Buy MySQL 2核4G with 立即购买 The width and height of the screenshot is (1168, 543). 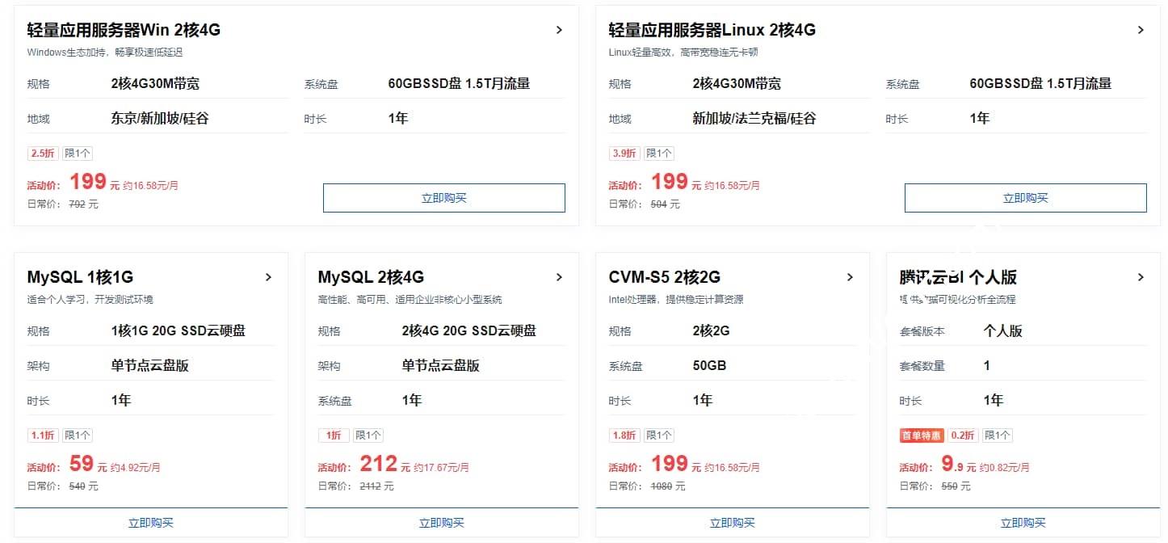click(x=442, y=523)
